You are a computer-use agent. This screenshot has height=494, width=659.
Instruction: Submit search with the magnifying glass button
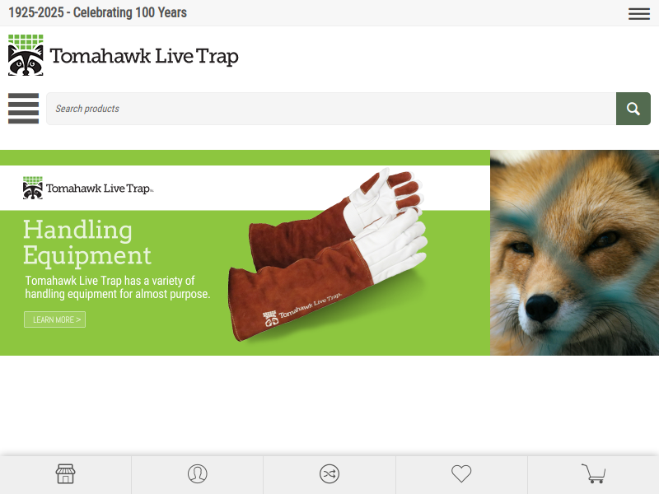click(x=633, y=109)
